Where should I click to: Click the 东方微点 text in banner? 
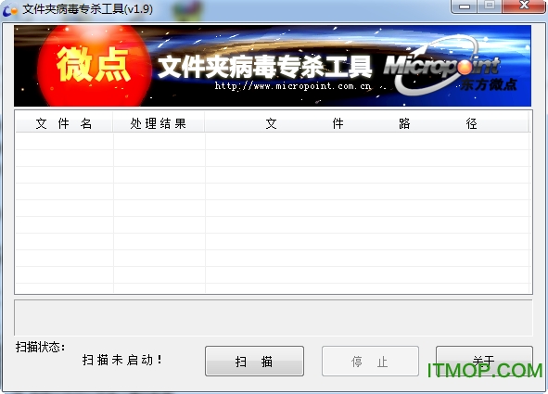(489, 85)
